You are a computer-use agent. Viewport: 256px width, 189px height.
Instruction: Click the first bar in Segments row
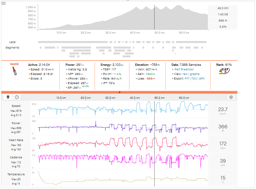click(x=41, y=48)
